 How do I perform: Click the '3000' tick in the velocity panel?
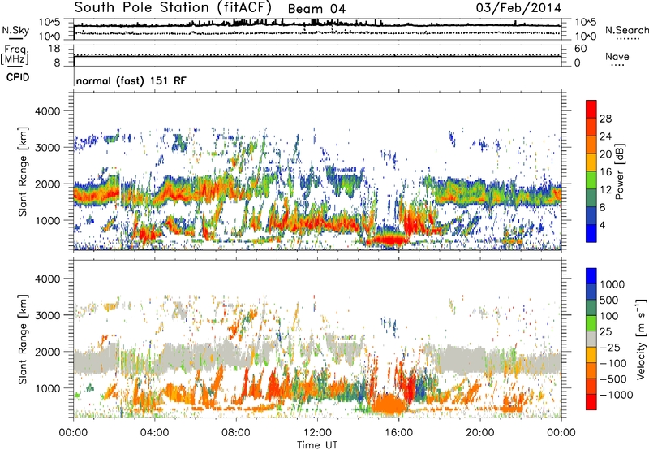pos(47,315)
